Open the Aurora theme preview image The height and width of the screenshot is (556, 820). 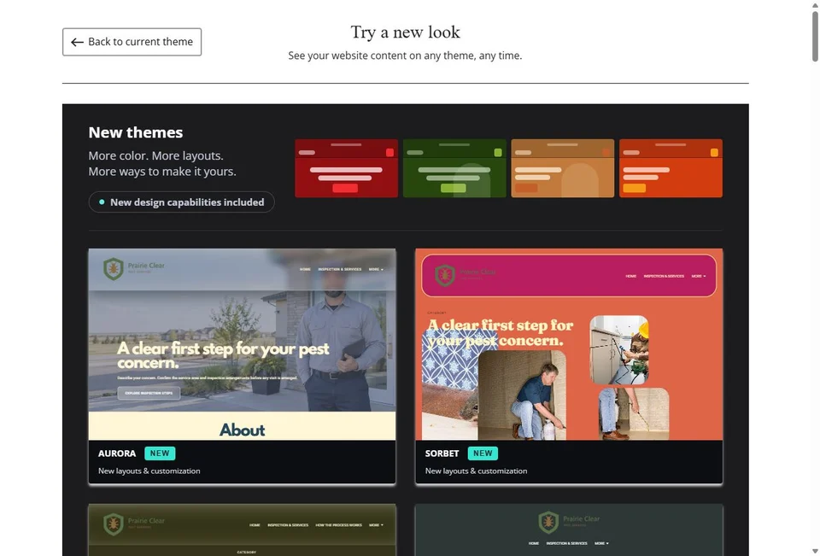[x=242, y=344]
